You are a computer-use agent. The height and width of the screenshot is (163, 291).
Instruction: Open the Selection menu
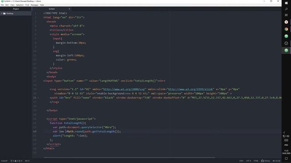tap(20, 5)
